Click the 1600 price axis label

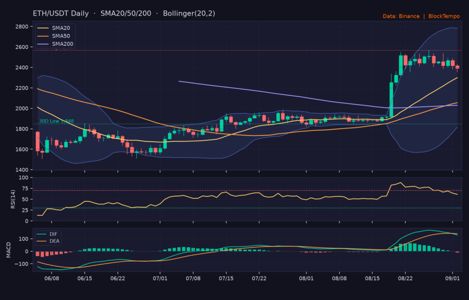[22, 149]
